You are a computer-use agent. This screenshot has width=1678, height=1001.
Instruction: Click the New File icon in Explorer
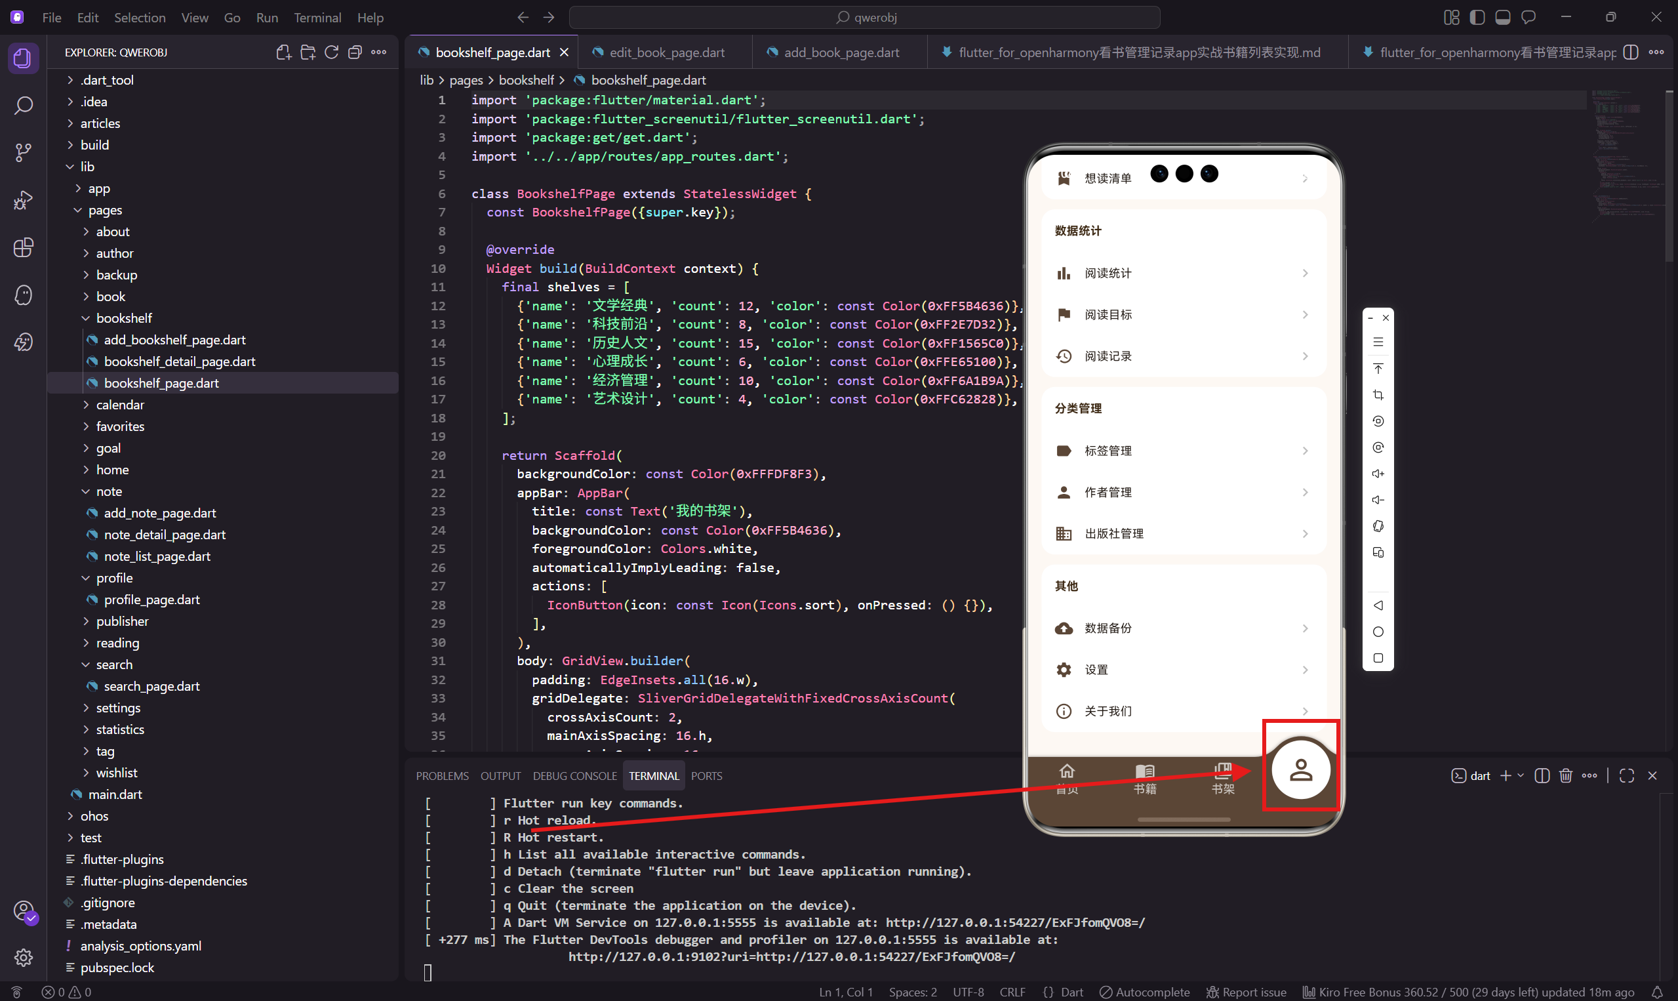(x=284, y=52)
